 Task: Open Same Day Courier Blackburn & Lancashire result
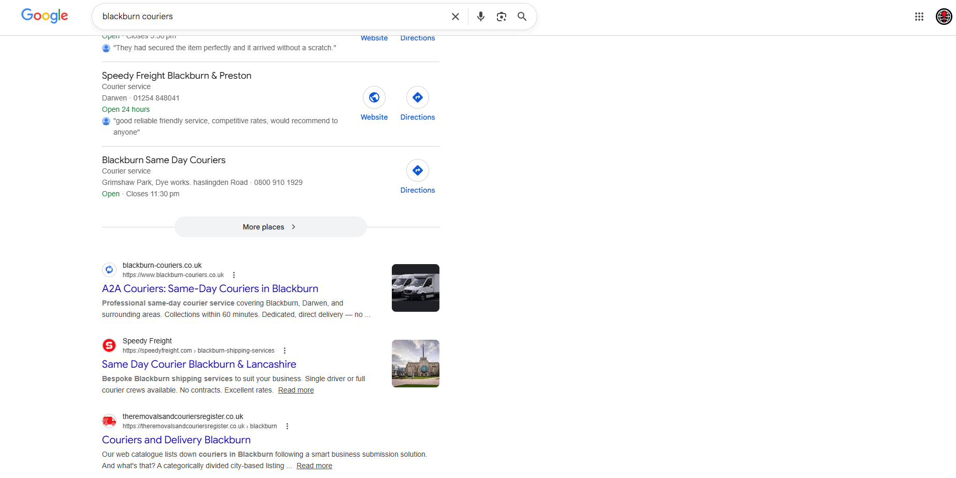click(199, 364)
